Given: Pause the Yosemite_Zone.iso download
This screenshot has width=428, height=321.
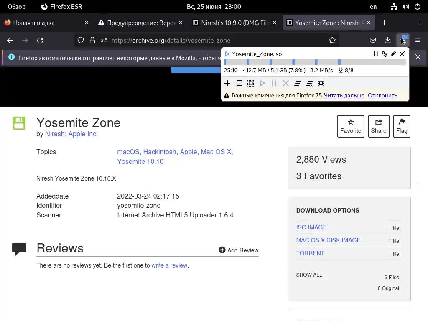Looking at the screenshot, I should click(376, 54).
